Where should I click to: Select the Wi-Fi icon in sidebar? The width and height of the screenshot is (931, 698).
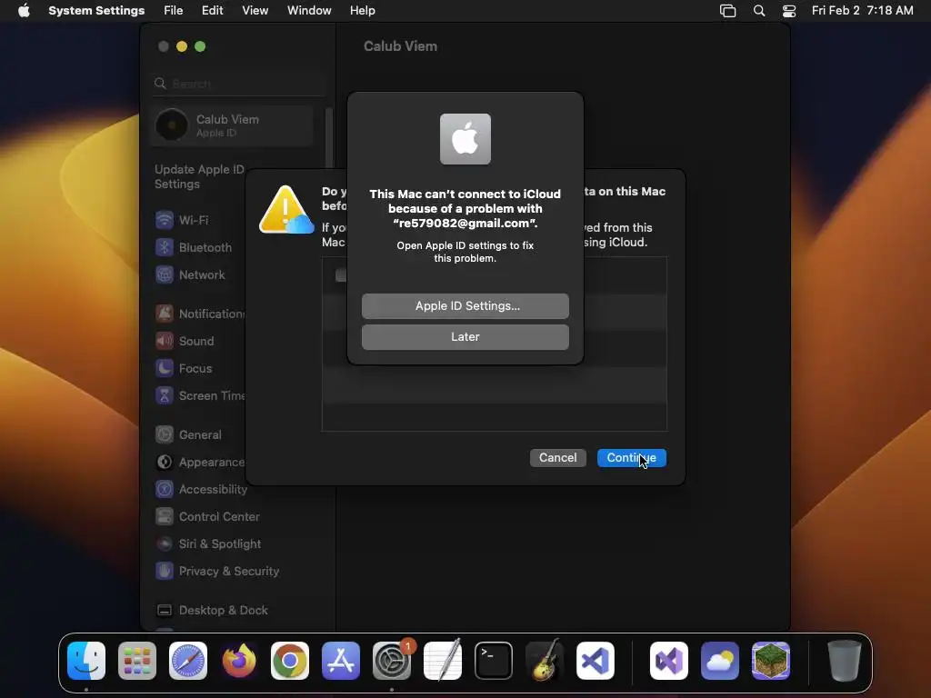pos(165,220)
